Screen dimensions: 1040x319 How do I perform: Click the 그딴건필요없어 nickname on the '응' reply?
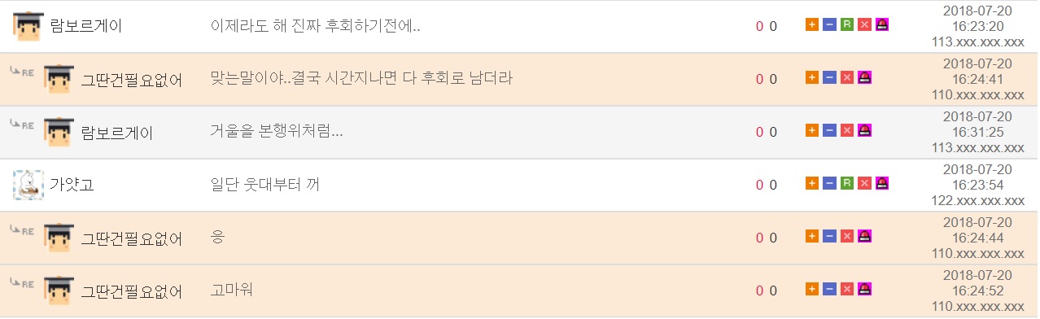pos(131,238)
